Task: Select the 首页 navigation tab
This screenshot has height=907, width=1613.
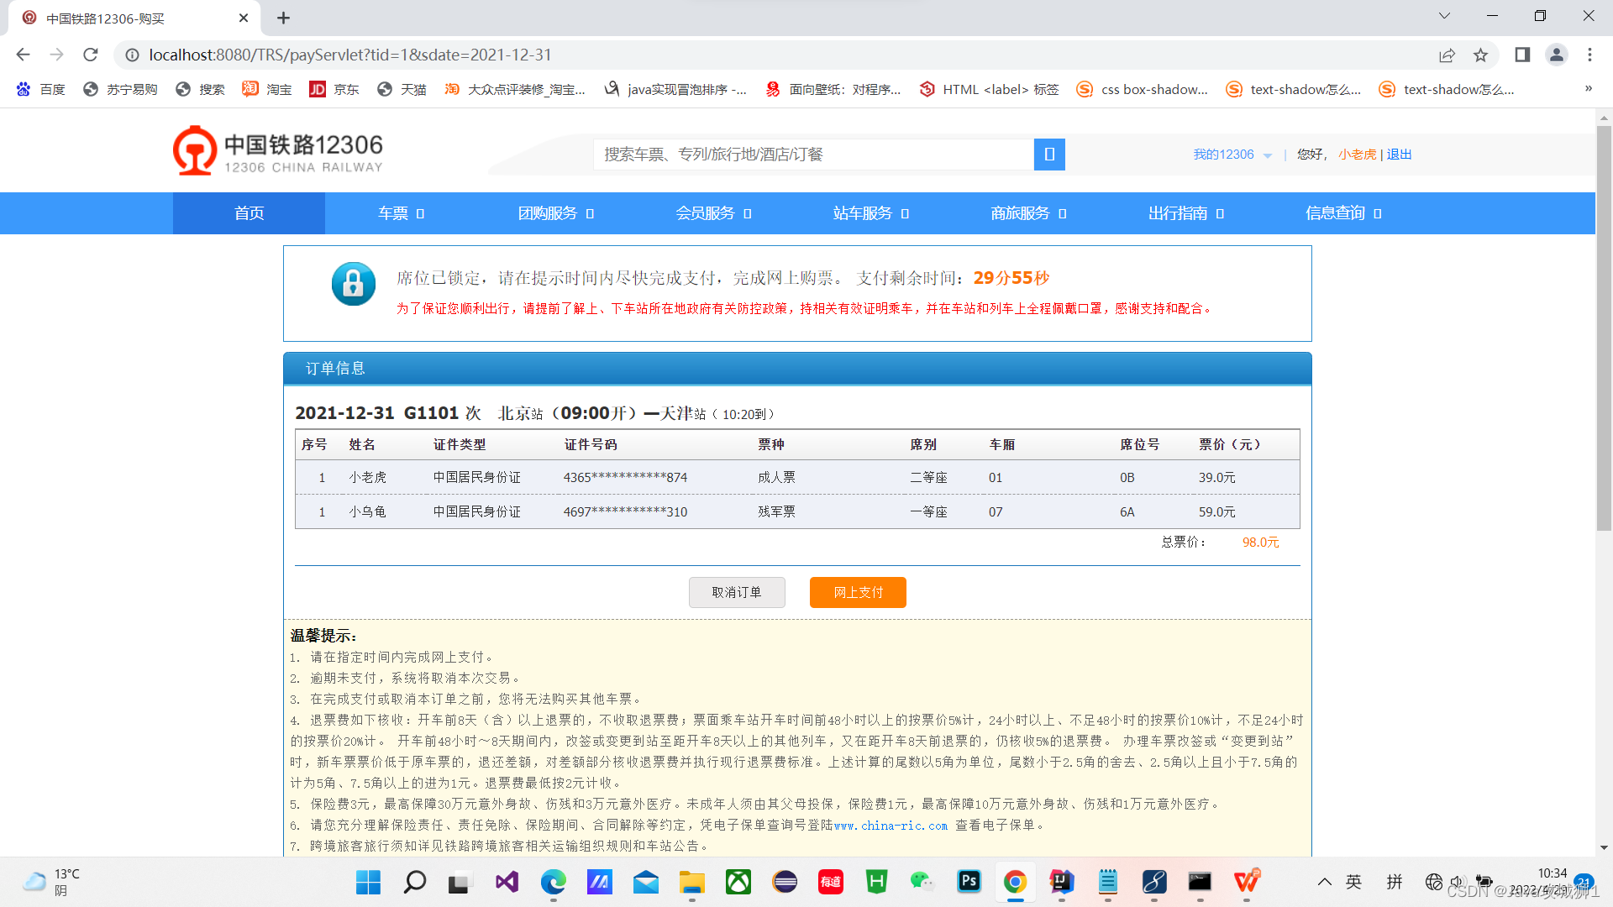Action: point(249,213)
